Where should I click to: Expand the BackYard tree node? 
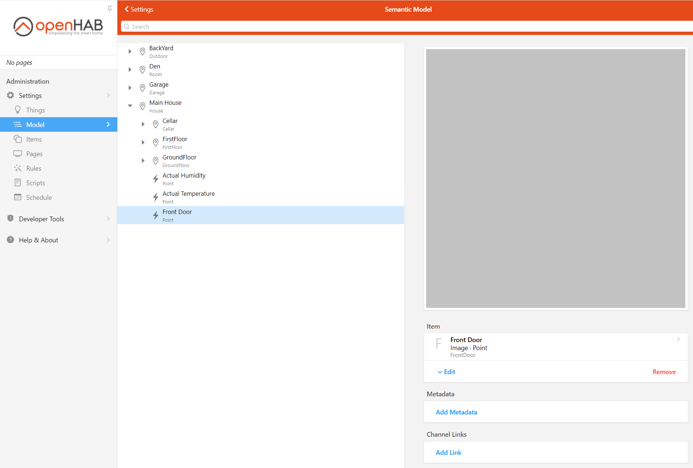coord(130,52)
